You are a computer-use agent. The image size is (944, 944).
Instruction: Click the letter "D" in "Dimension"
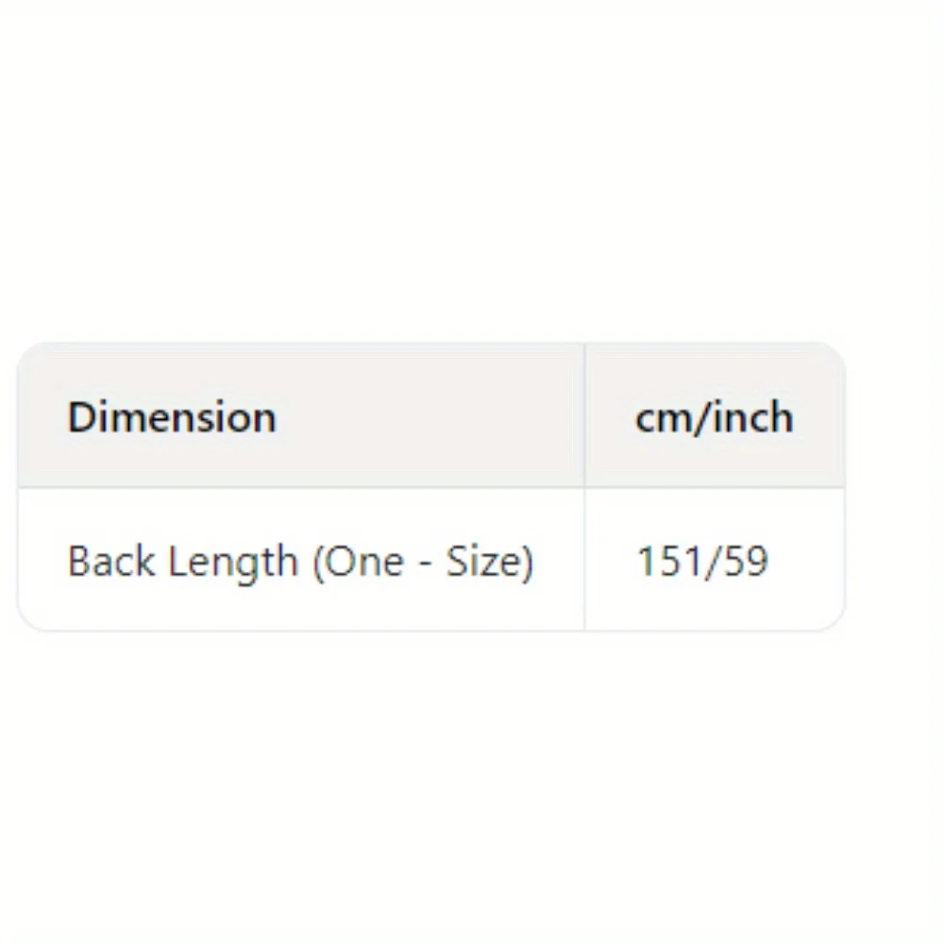[x=79, y=417]
